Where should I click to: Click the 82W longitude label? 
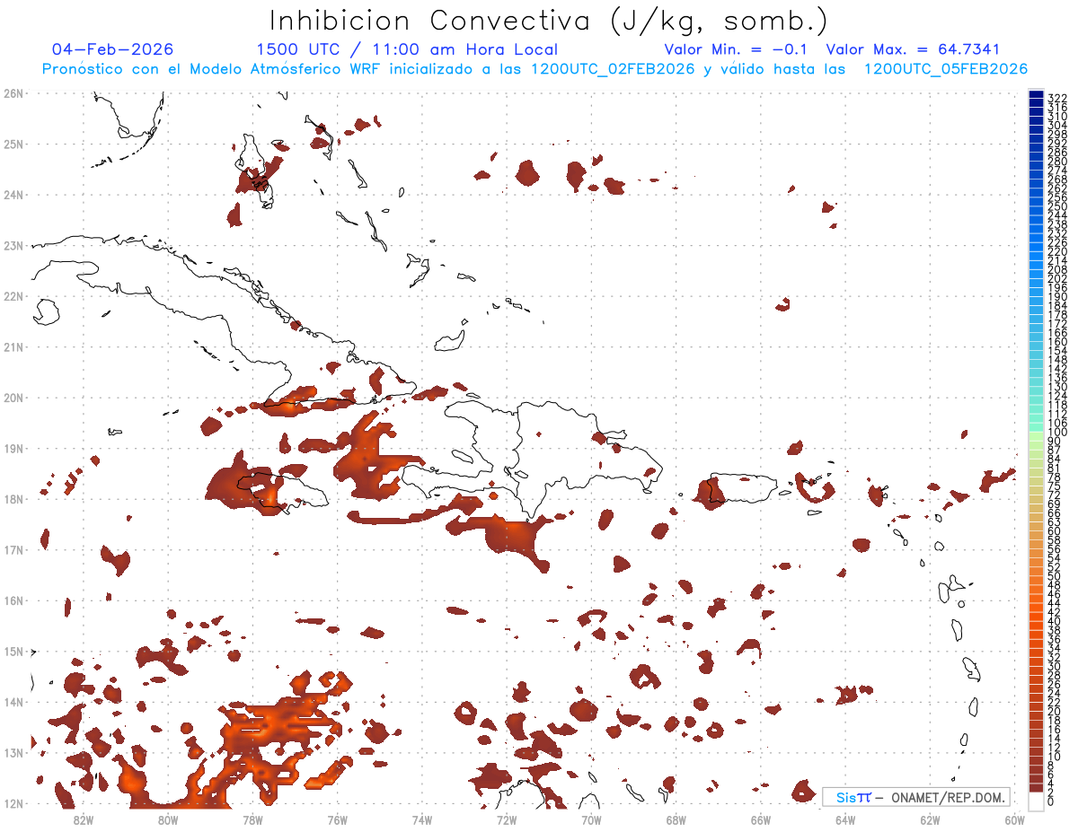point(84,819)
